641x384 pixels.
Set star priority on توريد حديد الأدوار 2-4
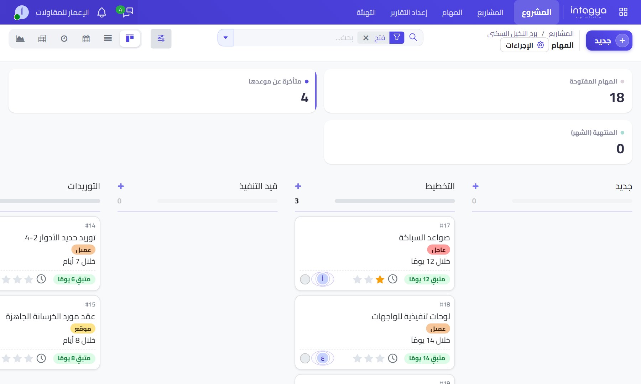(x=28, y=279)
